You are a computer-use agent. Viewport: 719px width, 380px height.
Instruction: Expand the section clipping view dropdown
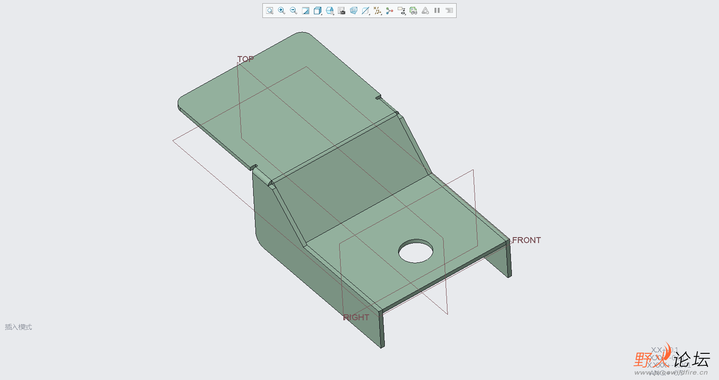pyautogui.click(x=365, y=11)
